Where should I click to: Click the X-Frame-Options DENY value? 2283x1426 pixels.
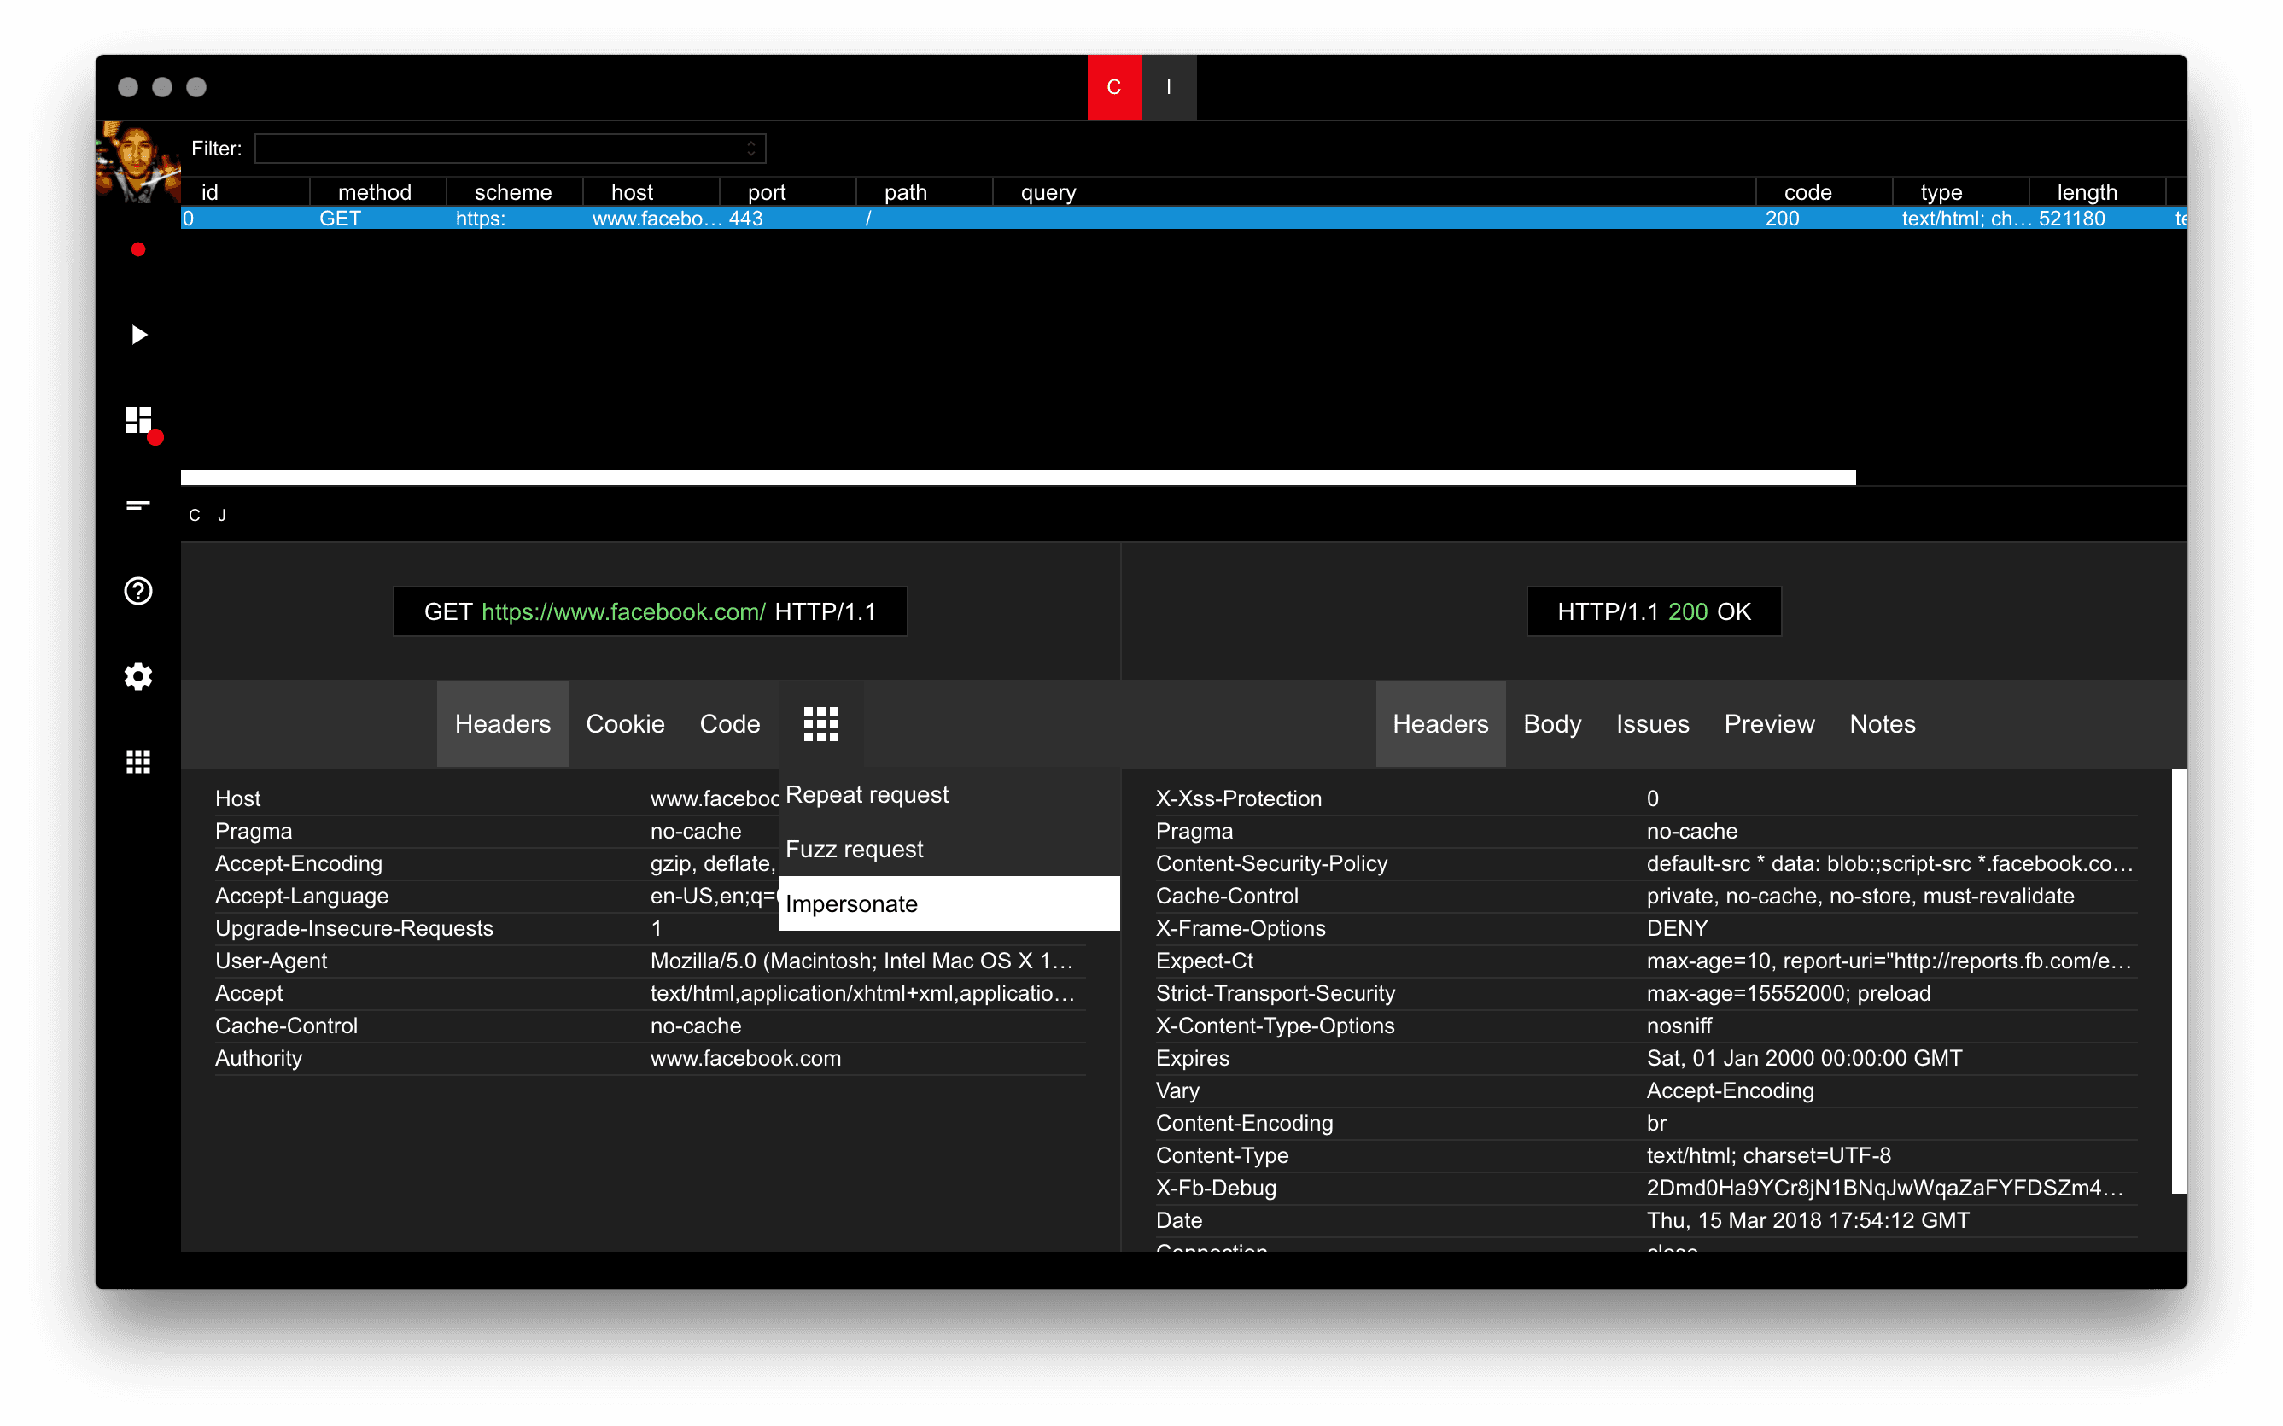click(x=1677, y=928)
